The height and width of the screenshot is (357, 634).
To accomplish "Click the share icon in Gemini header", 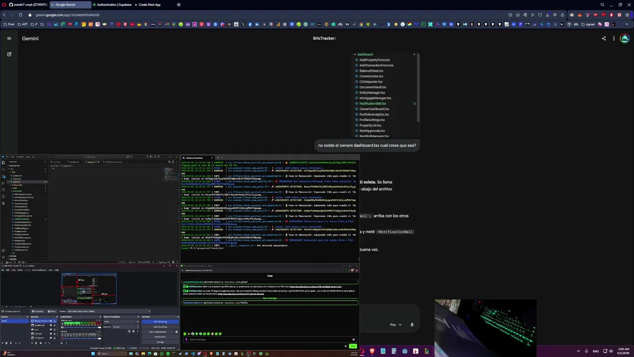I will coord(603,38).
